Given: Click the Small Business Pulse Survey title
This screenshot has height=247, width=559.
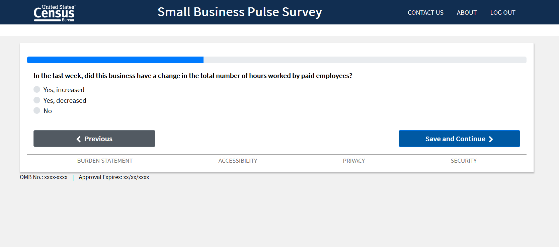Looking at the screenshot, I should (x=240, y=12).
